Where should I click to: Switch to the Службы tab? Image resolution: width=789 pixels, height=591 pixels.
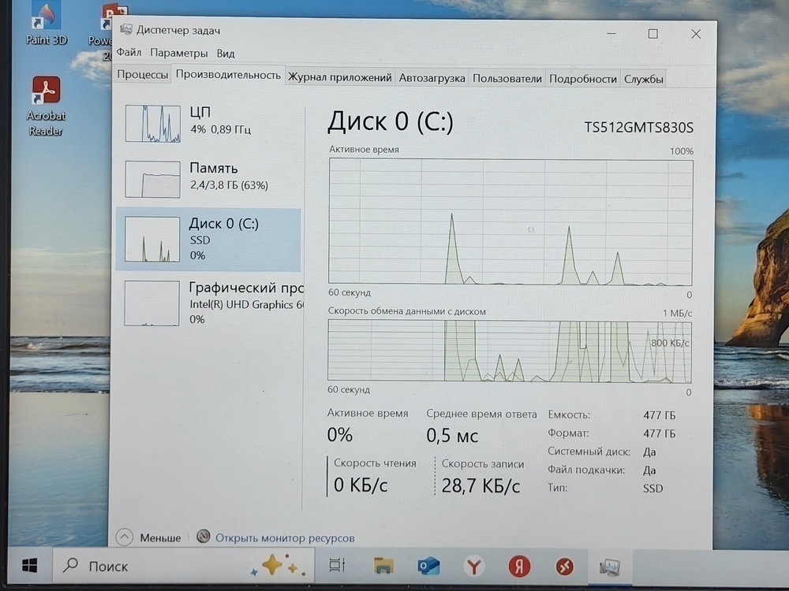point(643,79)
